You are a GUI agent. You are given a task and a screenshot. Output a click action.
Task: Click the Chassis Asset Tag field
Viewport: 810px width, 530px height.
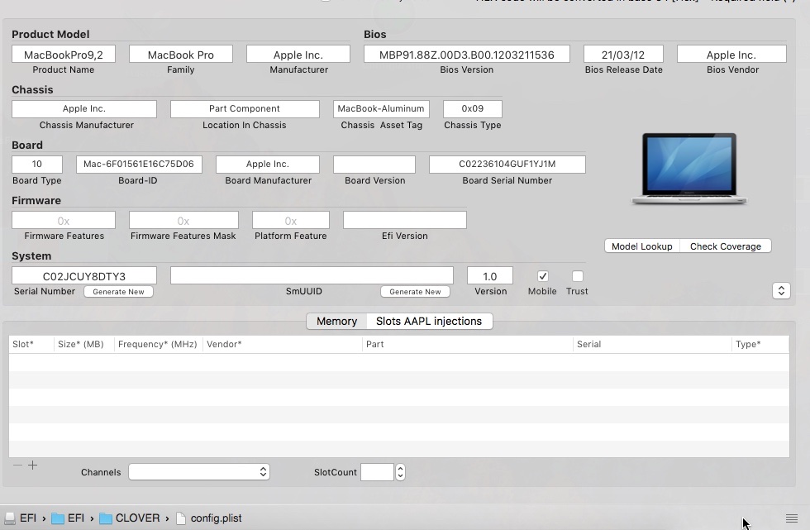[381, 109]
